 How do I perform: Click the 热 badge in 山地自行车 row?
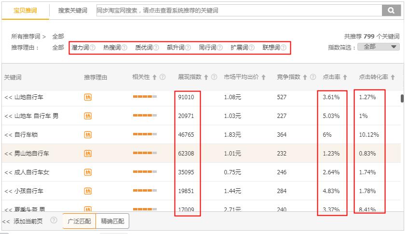pyautogui.click(x=88, y=97)
